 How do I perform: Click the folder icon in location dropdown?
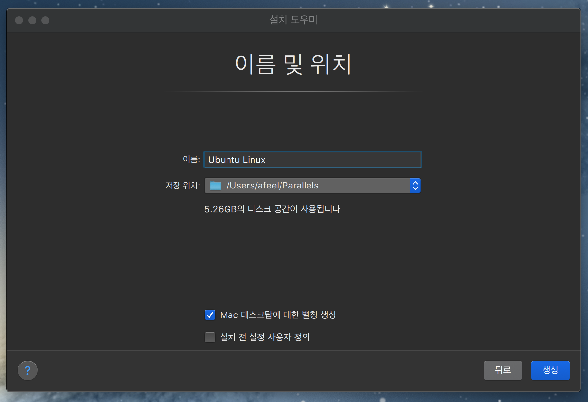click(x=215, y=186)
